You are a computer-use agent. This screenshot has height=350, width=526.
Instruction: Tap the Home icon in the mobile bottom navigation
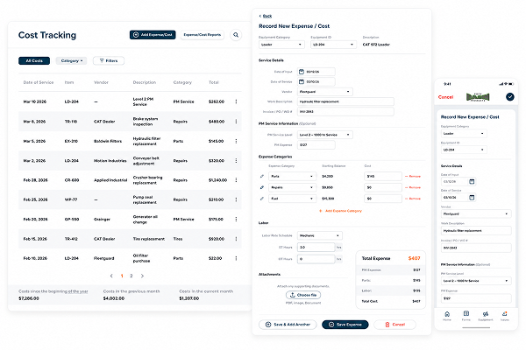[447, 316]
